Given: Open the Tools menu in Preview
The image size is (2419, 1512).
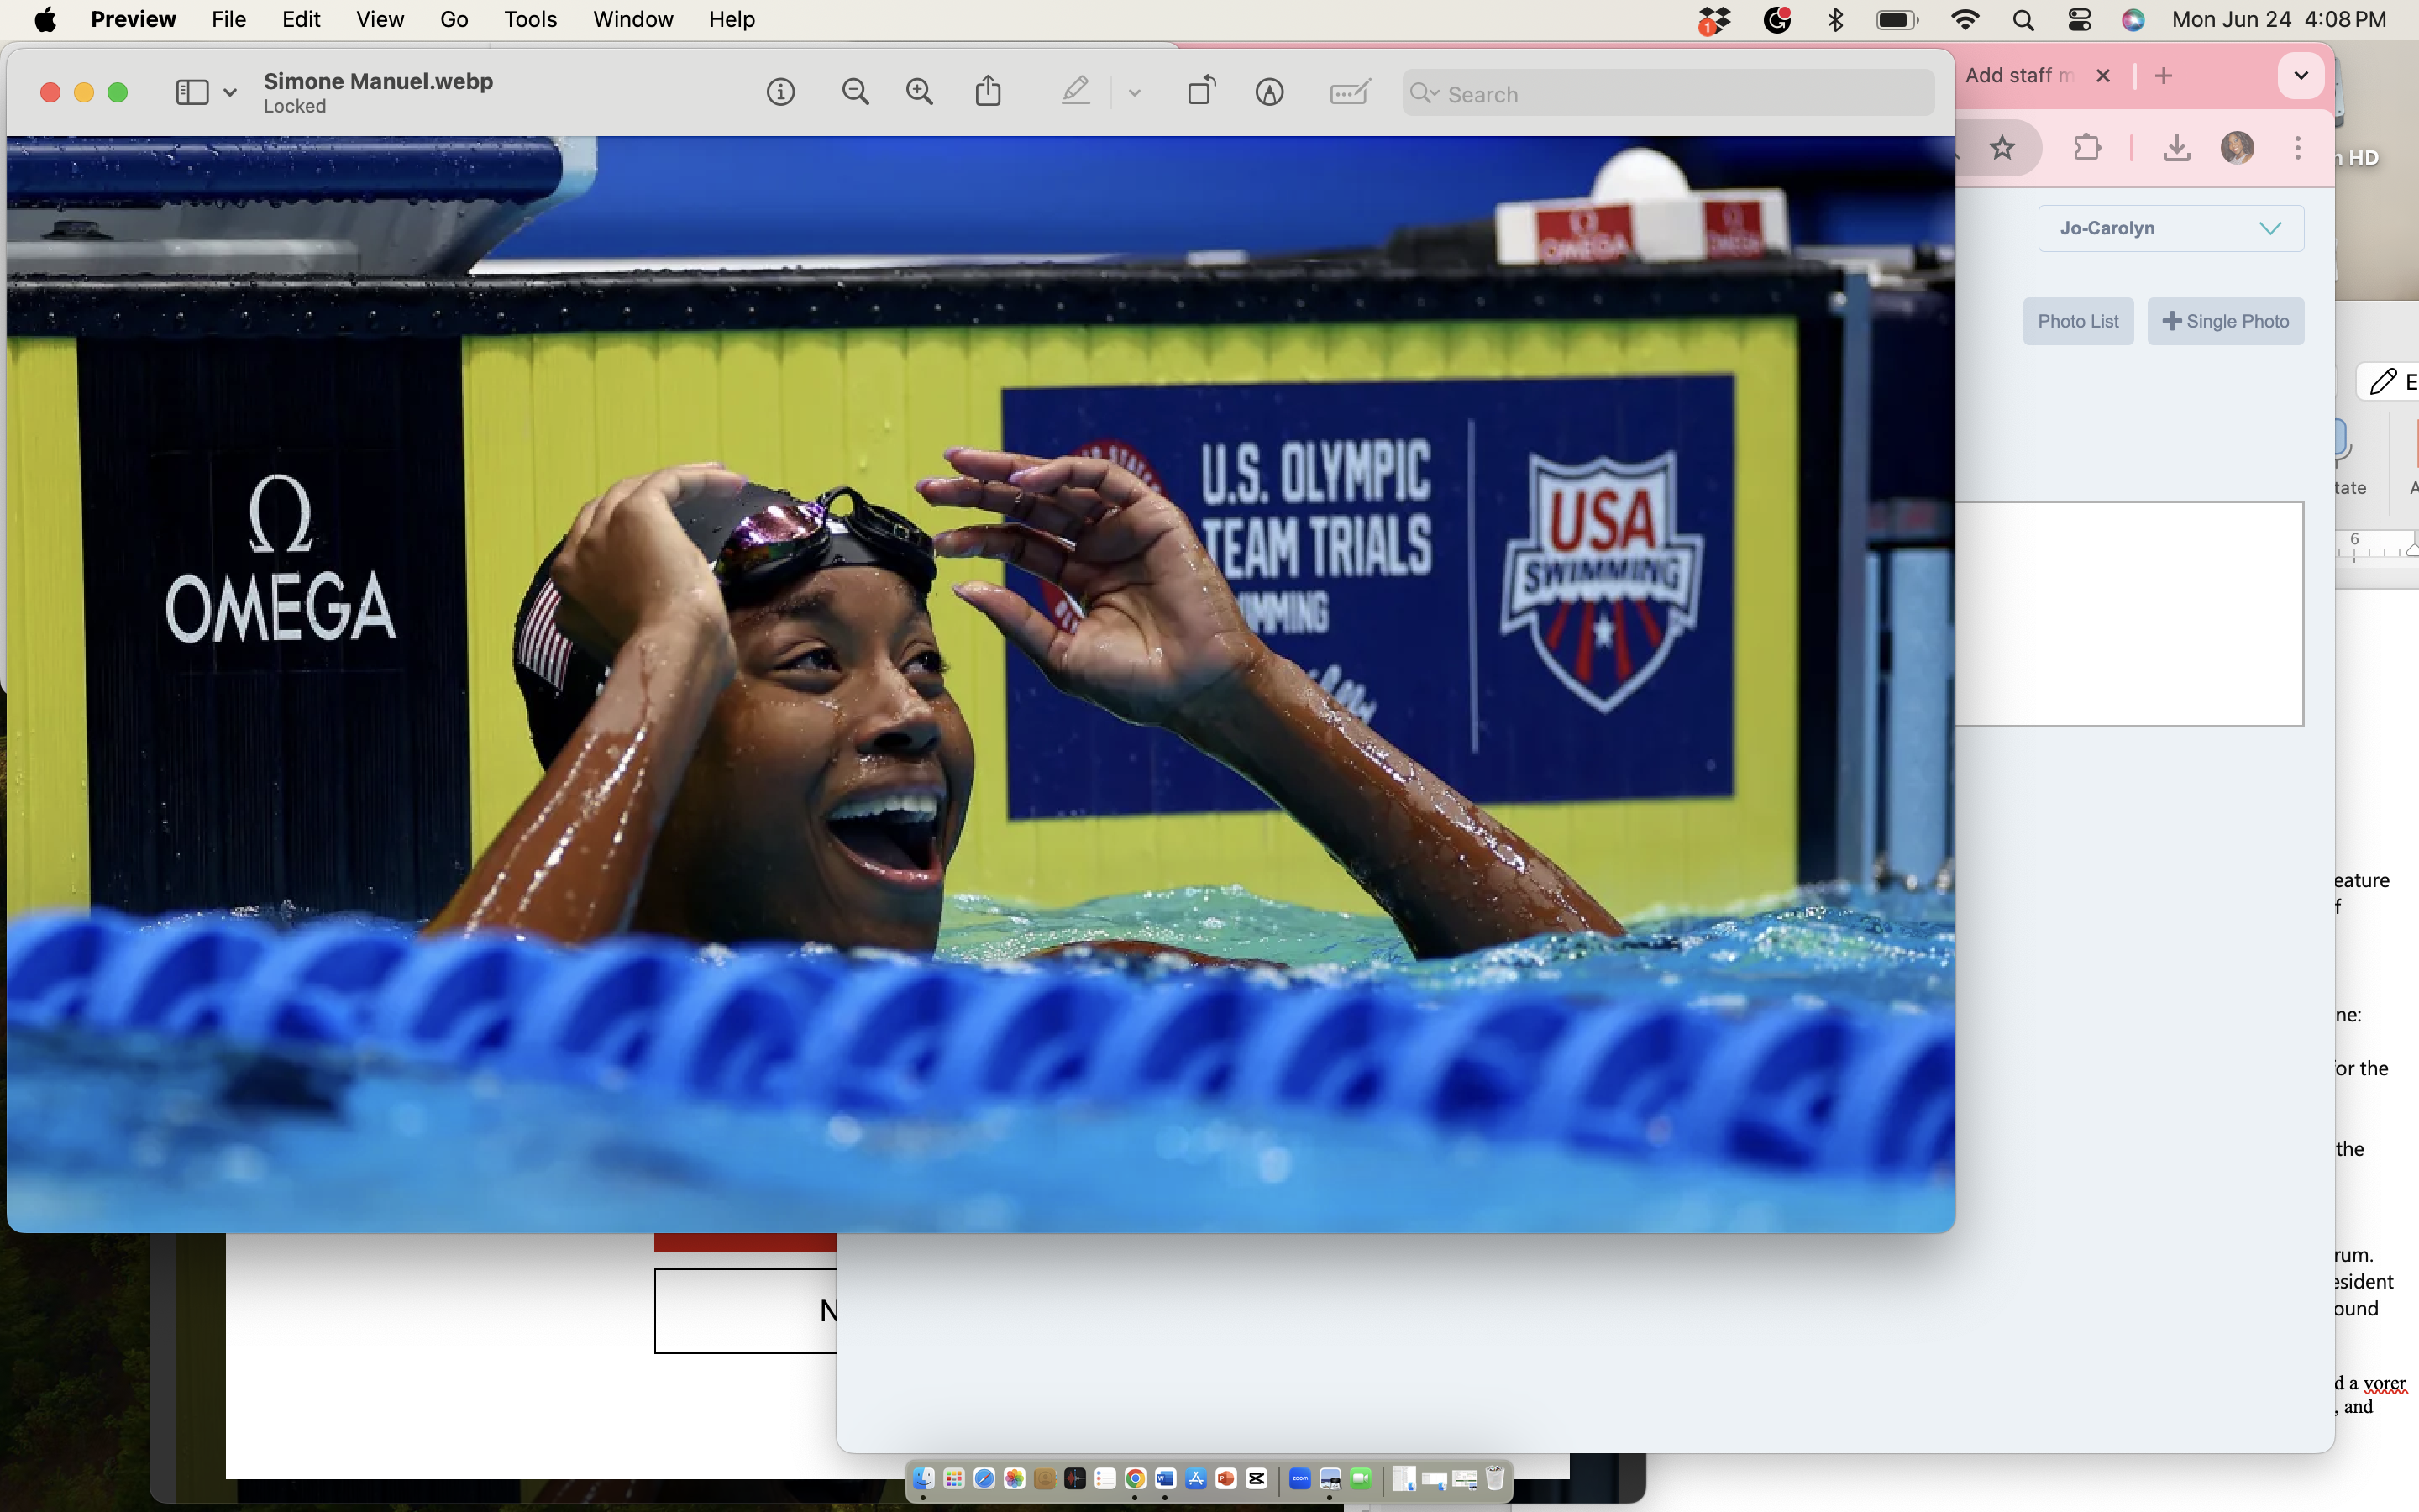Looking at the screenshot, I should [530, 19].
